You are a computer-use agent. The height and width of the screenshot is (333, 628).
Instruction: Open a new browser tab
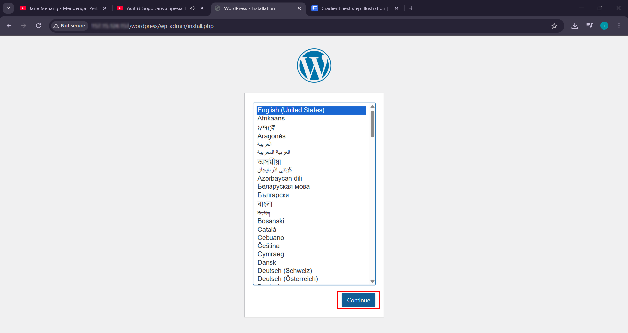411,8
